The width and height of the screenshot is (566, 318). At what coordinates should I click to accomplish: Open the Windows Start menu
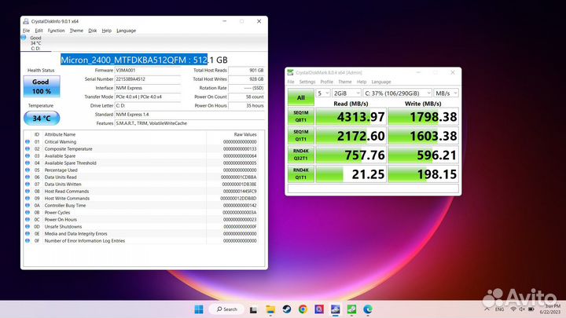(199, 309)
